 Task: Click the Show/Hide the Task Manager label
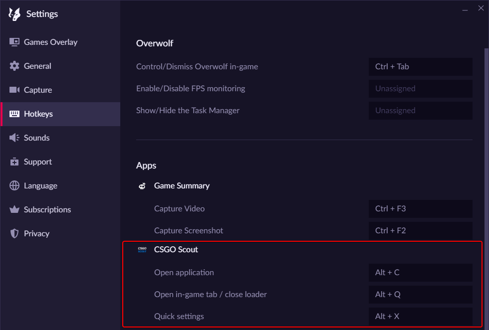click(188, 111)
